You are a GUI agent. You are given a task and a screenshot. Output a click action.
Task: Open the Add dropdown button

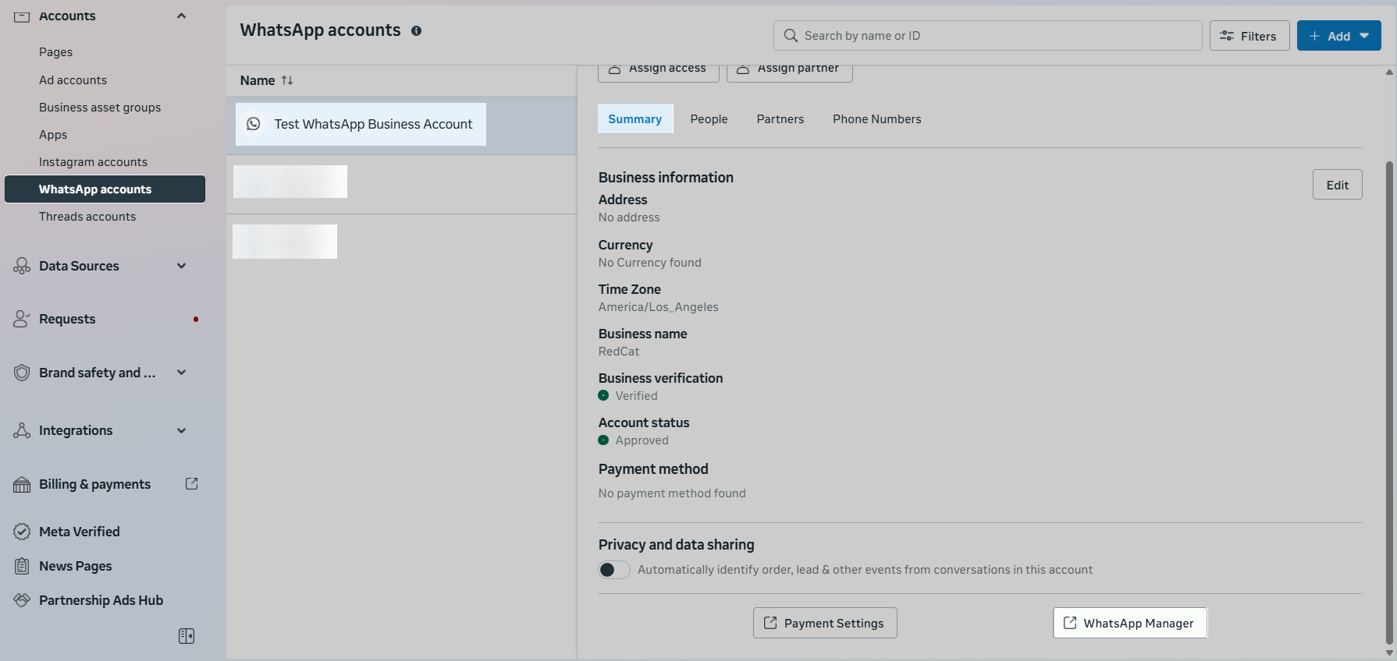click(x=1338, y=36)
